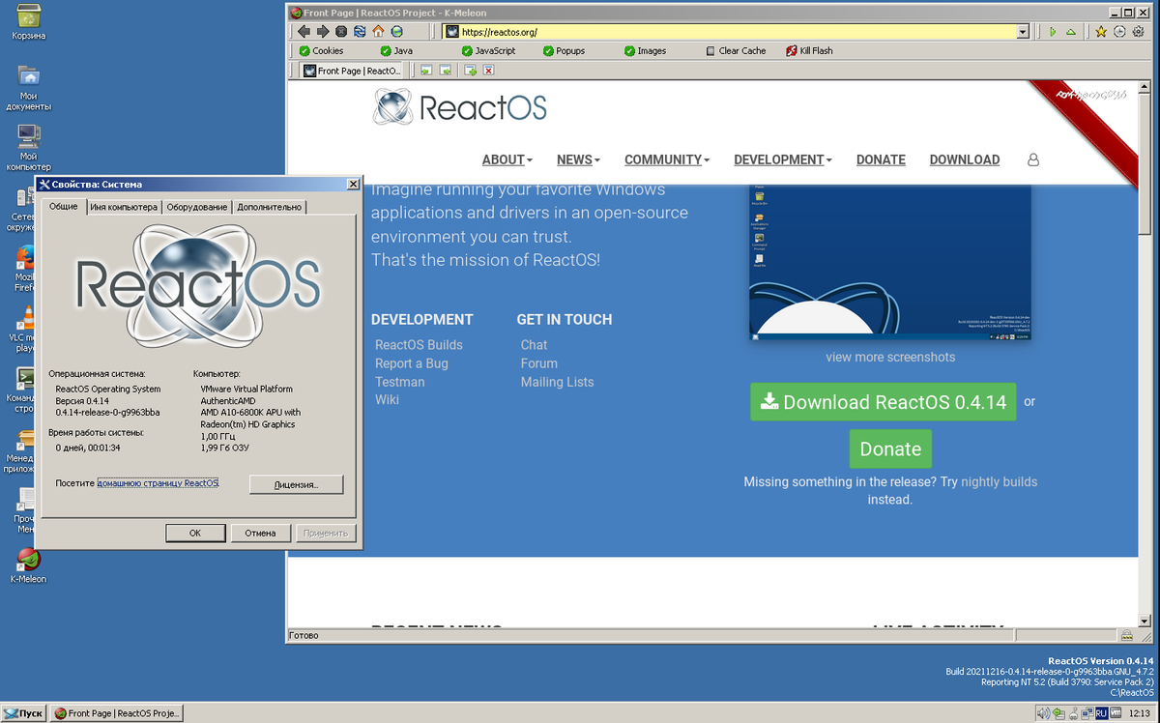Open the Корзина recycle bin desktop icon

pos(29,23)
